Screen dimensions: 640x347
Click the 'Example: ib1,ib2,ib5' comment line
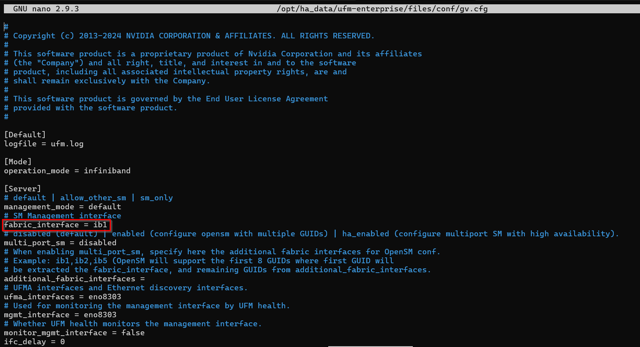tap(199, 261)
